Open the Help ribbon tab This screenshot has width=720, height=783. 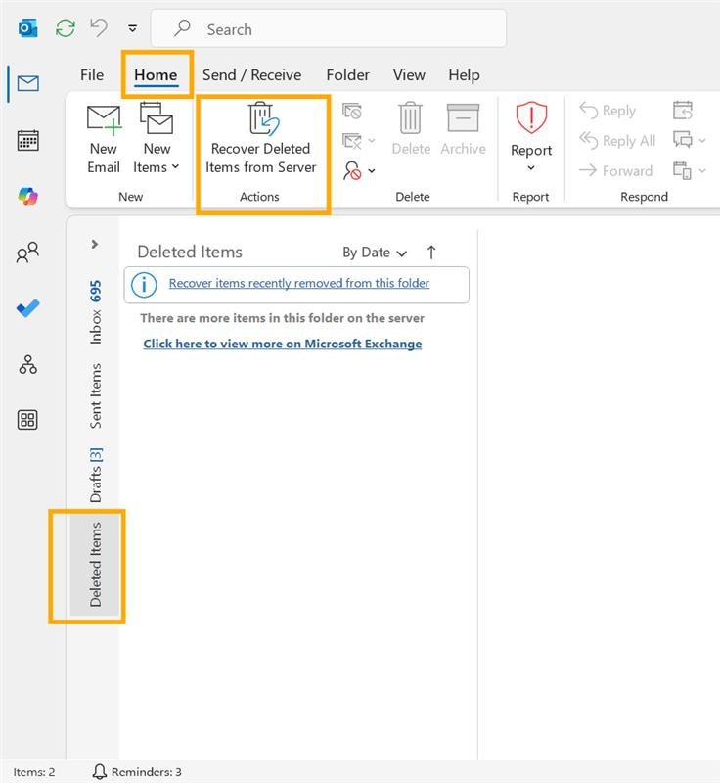[464, 75]
